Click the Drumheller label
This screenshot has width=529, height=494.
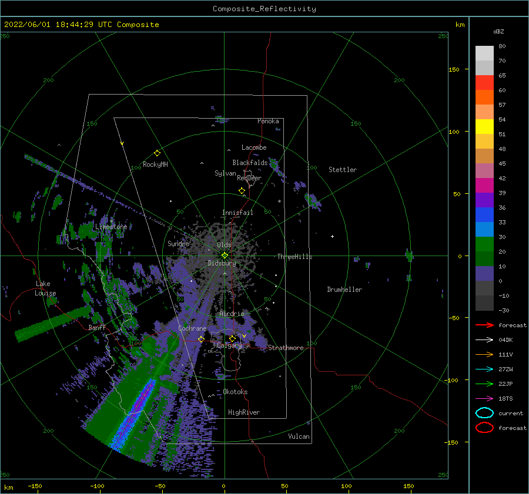pos(344,290)
